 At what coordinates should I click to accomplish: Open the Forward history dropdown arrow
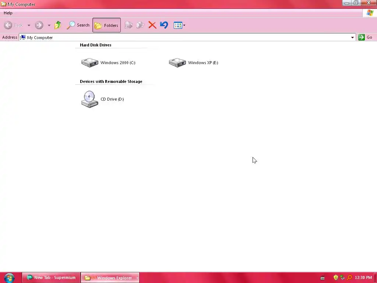[x=49, y=25]
